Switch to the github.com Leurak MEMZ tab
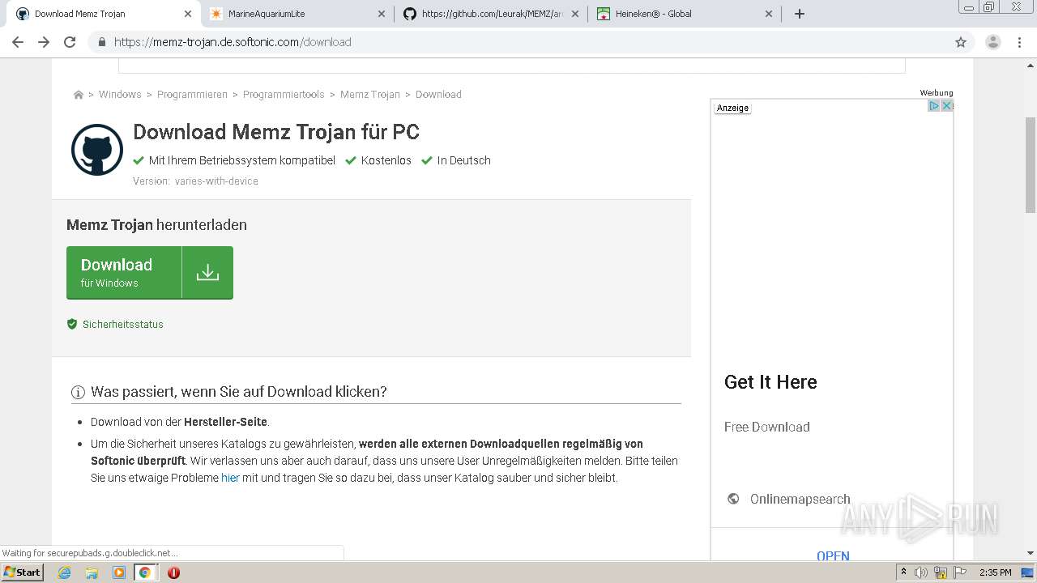 (491, 14)
